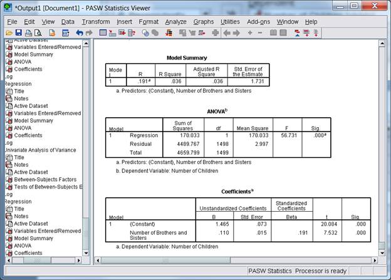This screenshot has width=391, height=280.
Task: Click the ANOVA table title
Action: [x=217, y=111]
